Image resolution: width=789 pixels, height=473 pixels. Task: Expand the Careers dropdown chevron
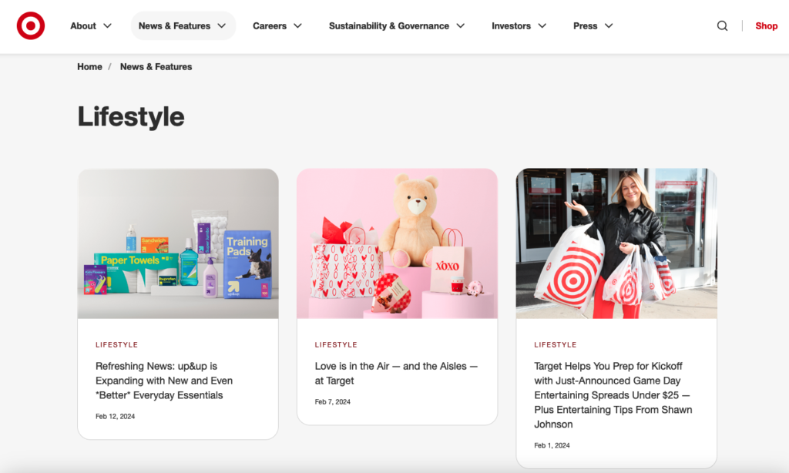pyautogui.click(x=297, y=25)
